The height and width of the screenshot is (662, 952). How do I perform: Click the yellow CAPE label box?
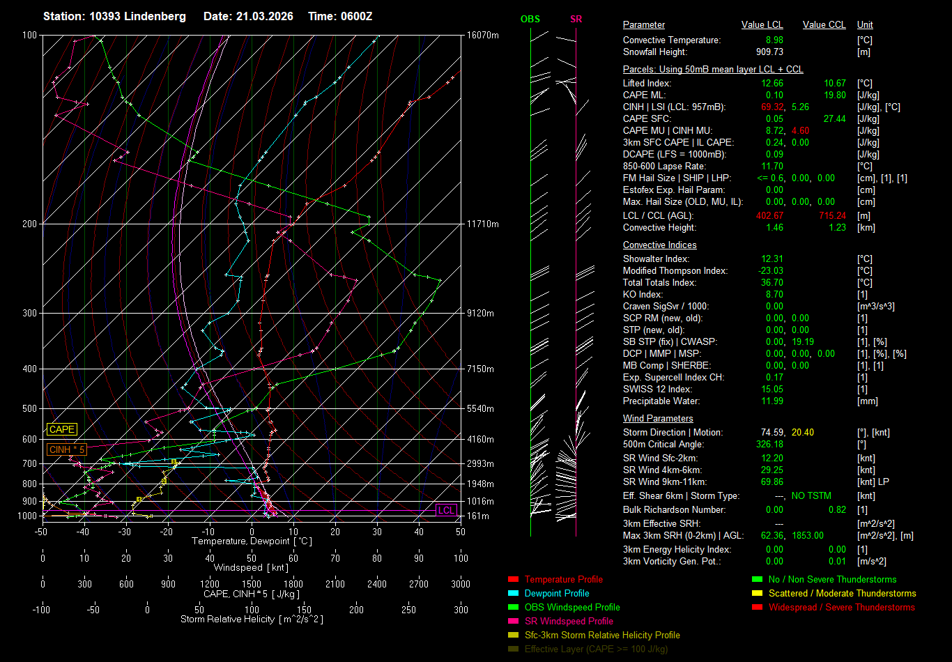[x=62, y=430]
